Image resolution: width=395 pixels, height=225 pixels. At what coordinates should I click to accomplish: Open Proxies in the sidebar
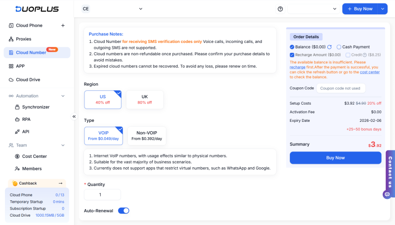click(23, 39)
